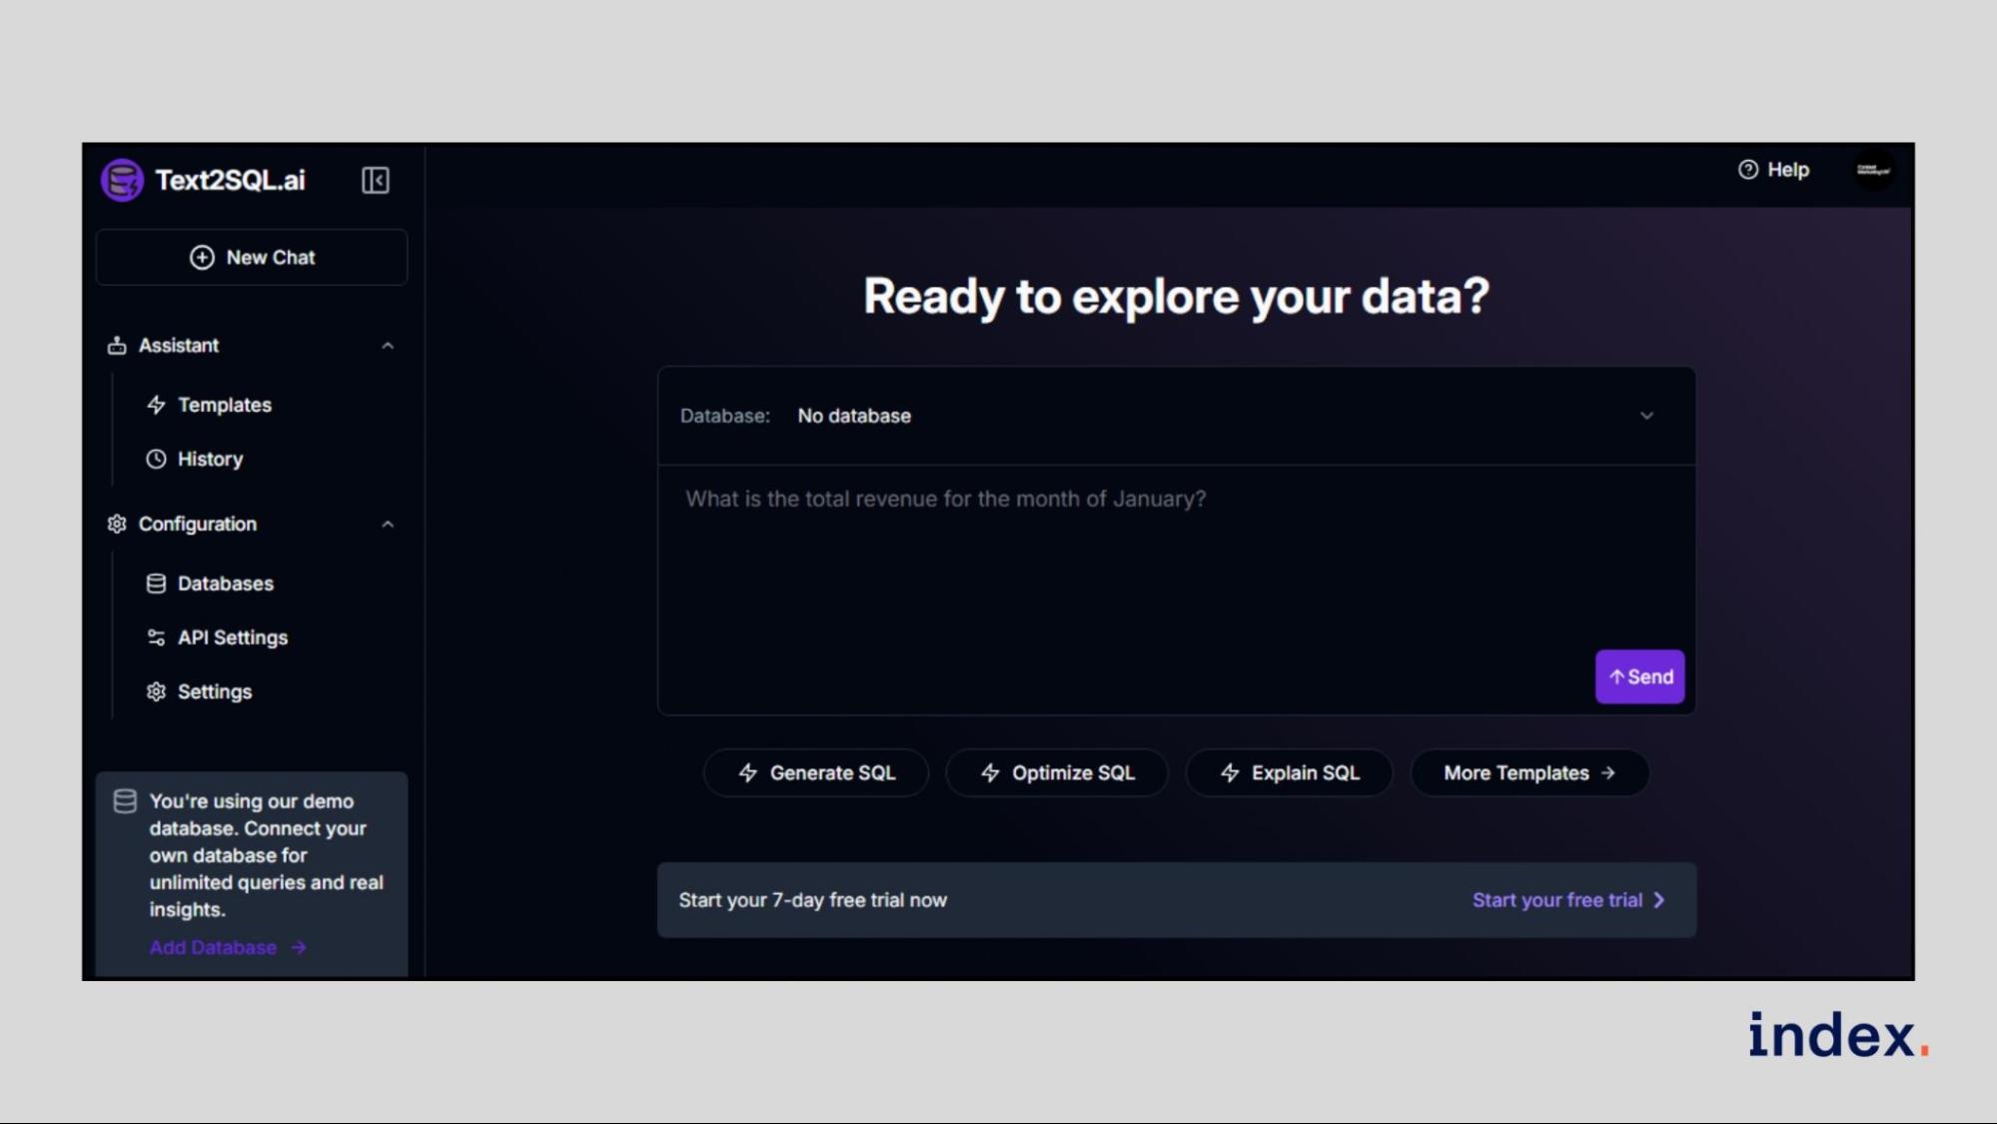Click the Text2SQL.ai logo icon
Viewport: 1997px width, 1124px height.
(x=122, y=181)
